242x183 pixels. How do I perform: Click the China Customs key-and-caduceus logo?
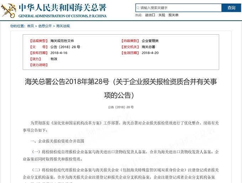tap(8, 11)
